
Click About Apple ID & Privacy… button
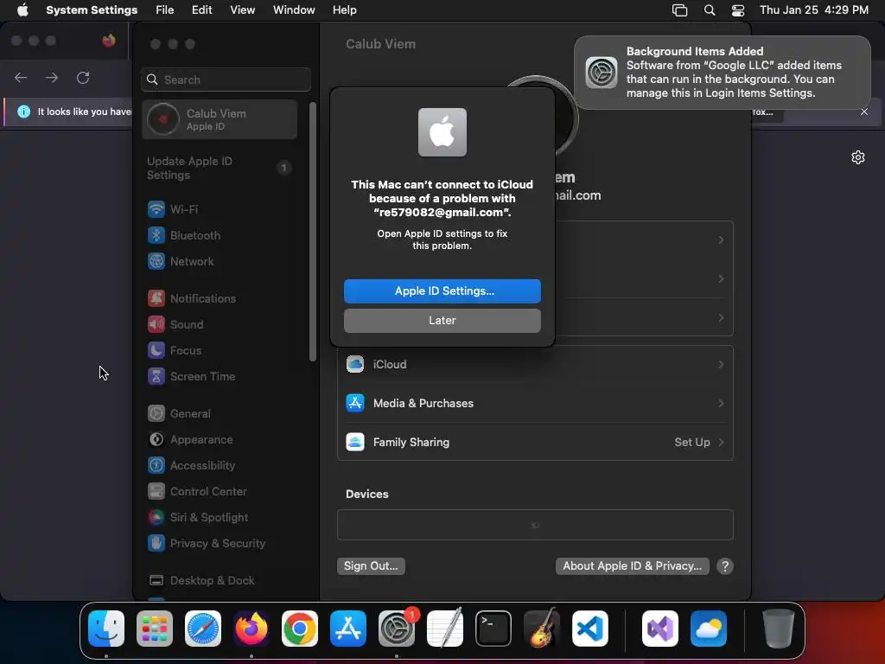tap(632, 566)
